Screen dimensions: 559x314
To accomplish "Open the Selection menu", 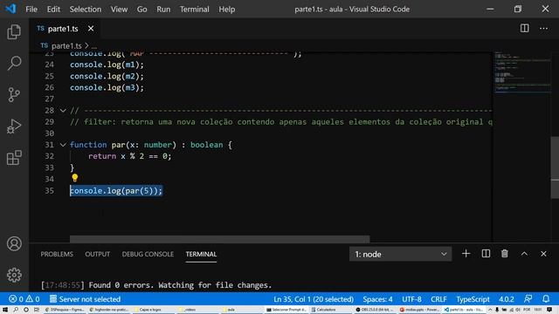I will click(86, 10).
